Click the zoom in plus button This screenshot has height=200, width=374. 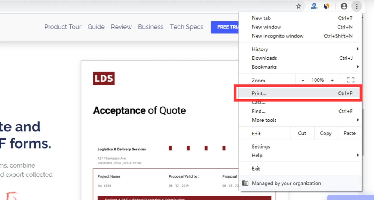[332, 80]
